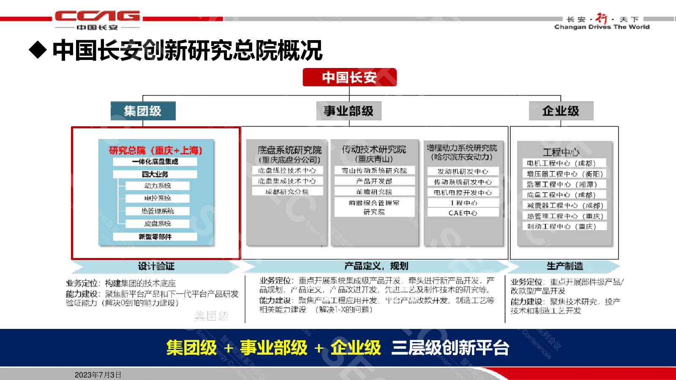Click 能力建设 paragraph under 产品定义，规划
The width and height of the screenshot is (676, 380).
coord(377,305)
